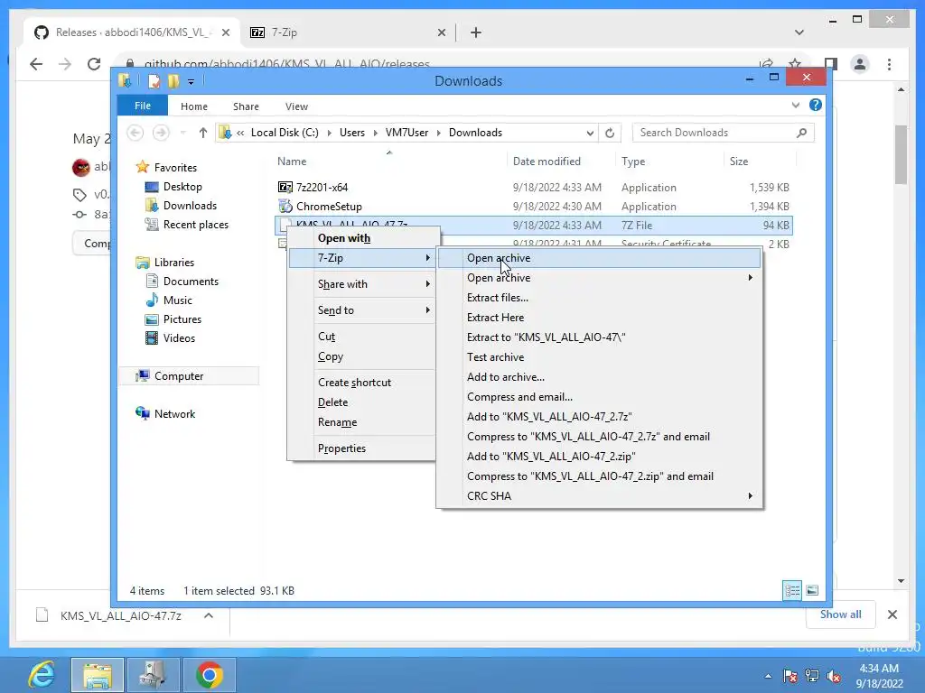Switch to the Home ribbon tab
The width and height of the screenshot is (925, 693).
click(193, 106)
